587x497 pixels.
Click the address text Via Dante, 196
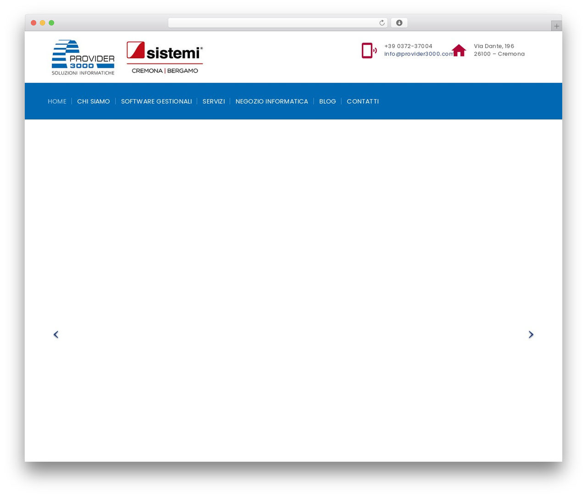494,46
